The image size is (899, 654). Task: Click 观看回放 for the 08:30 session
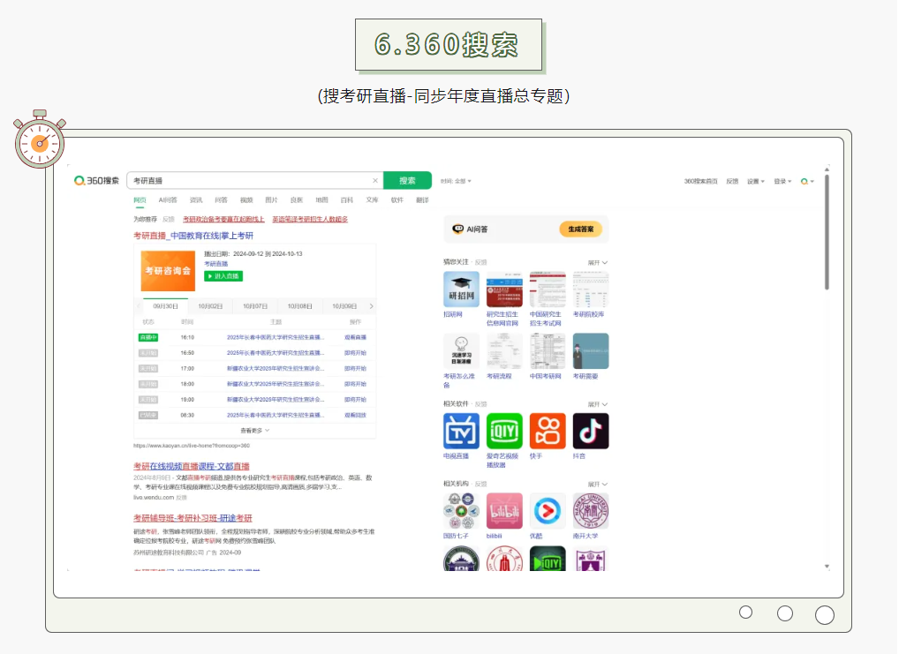pos(356,415)
